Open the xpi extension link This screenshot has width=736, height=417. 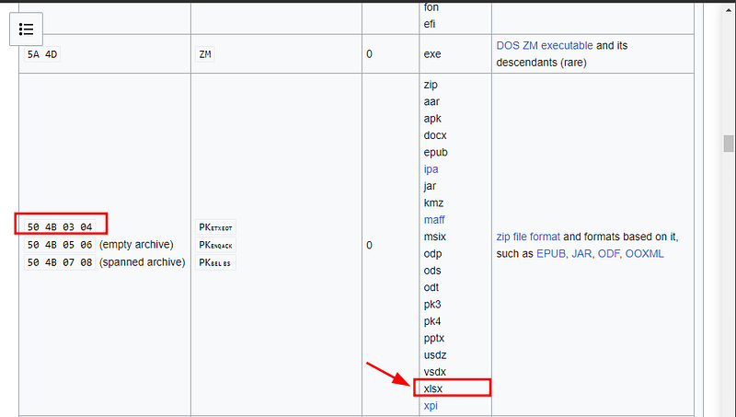pos(431,406)
